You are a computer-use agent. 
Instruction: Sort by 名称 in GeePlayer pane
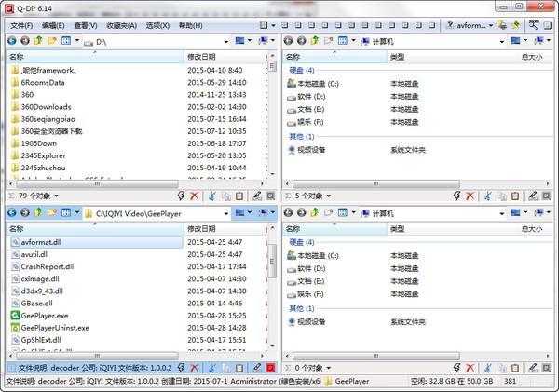95,229
